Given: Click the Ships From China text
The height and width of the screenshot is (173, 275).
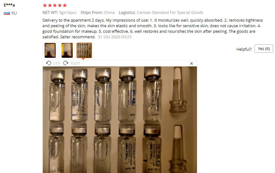Looking at the screenshot, I should click(98, 13).
